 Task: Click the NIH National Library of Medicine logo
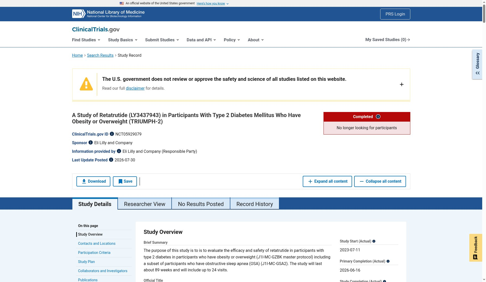tap(108, 14)
